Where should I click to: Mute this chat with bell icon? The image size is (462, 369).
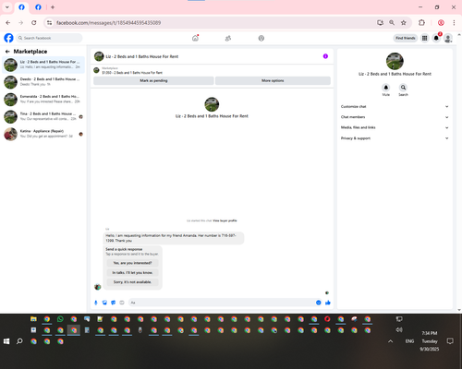(x=386, y=88)
